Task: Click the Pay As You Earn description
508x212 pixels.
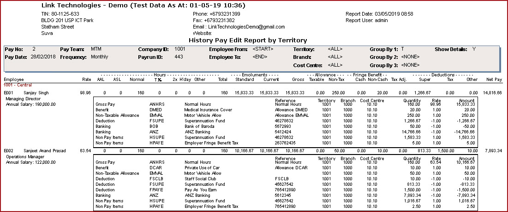Action: point(201,190)
